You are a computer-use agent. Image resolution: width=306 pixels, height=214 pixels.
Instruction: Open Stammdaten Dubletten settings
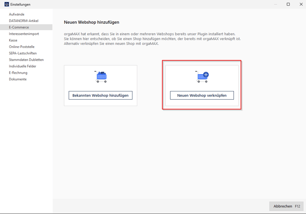pos(26,60)
